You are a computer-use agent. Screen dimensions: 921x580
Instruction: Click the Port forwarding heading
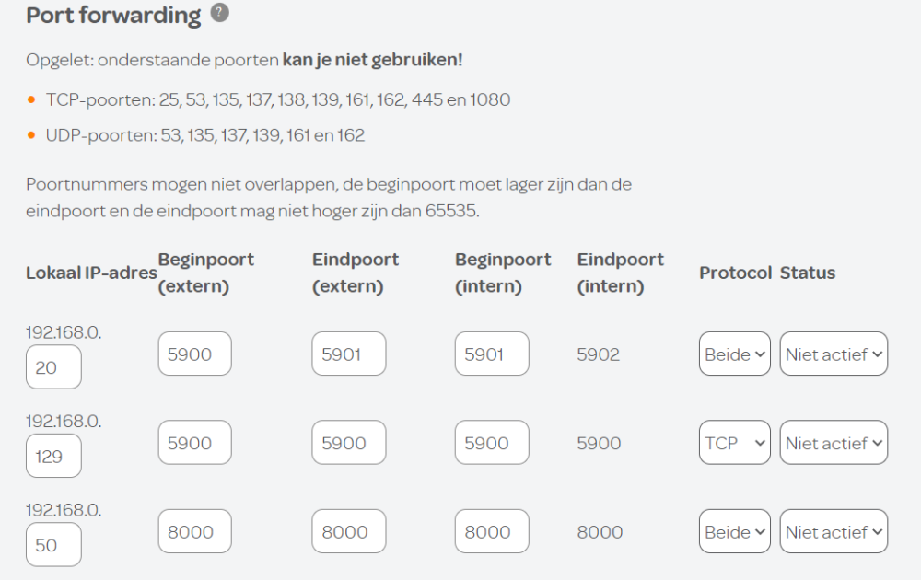pyautogui.click(x=113, y=16)
